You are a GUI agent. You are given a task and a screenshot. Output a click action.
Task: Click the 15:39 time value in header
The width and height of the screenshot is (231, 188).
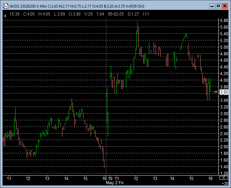pos(14,14)
